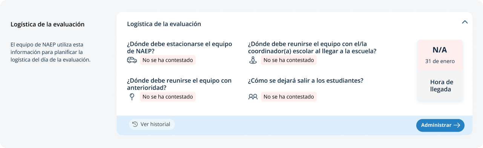The width and height of the screenshot is (483, 148).
Task: Click the Administrar button
Action: point(440,125)
